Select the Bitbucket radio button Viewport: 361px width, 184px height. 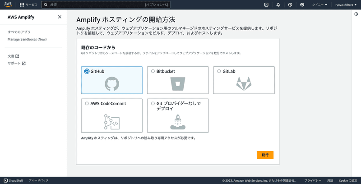(153, 71)
